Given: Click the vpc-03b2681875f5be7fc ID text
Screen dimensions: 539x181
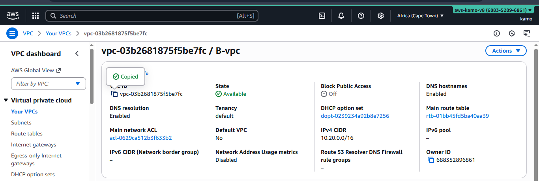Looking at the screenshot, I should 151,94.
